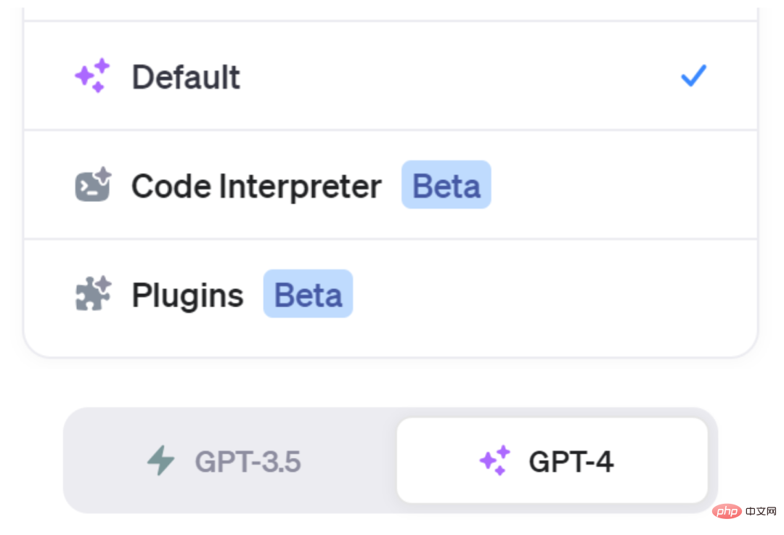The image size is (784, 535).
Task: Click the GPT-4 text label
Action: (571, 462)
